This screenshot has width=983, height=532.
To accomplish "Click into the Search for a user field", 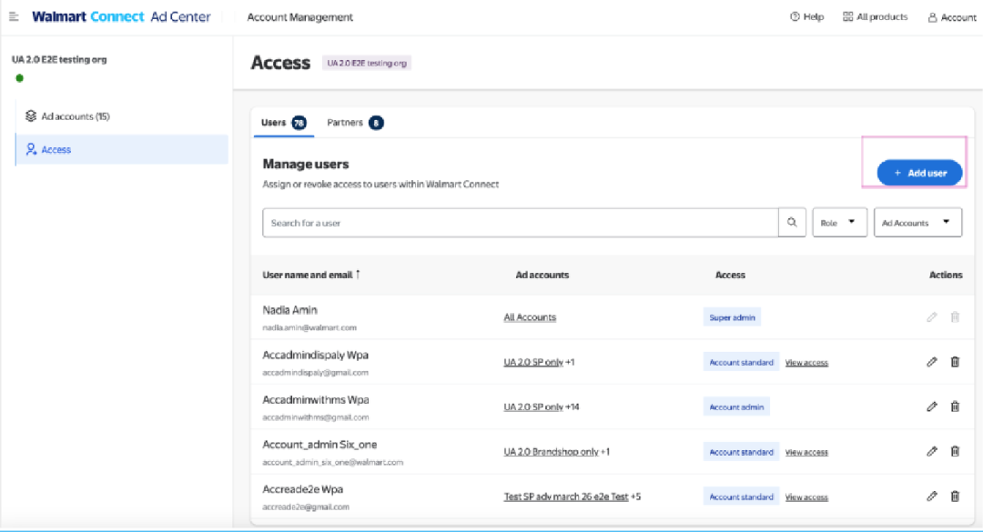I will point(520,223).
